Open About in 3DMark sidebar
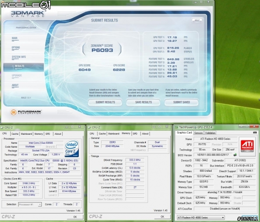This screenshot has width=260, height=222. 15,85
